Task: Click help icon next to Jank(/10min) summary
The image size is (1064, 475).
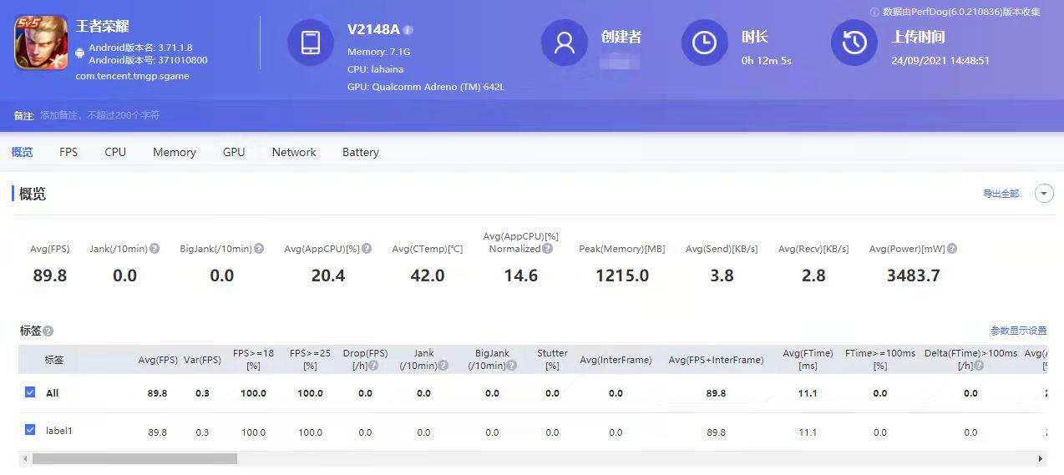Action: (x=155, y=249)
